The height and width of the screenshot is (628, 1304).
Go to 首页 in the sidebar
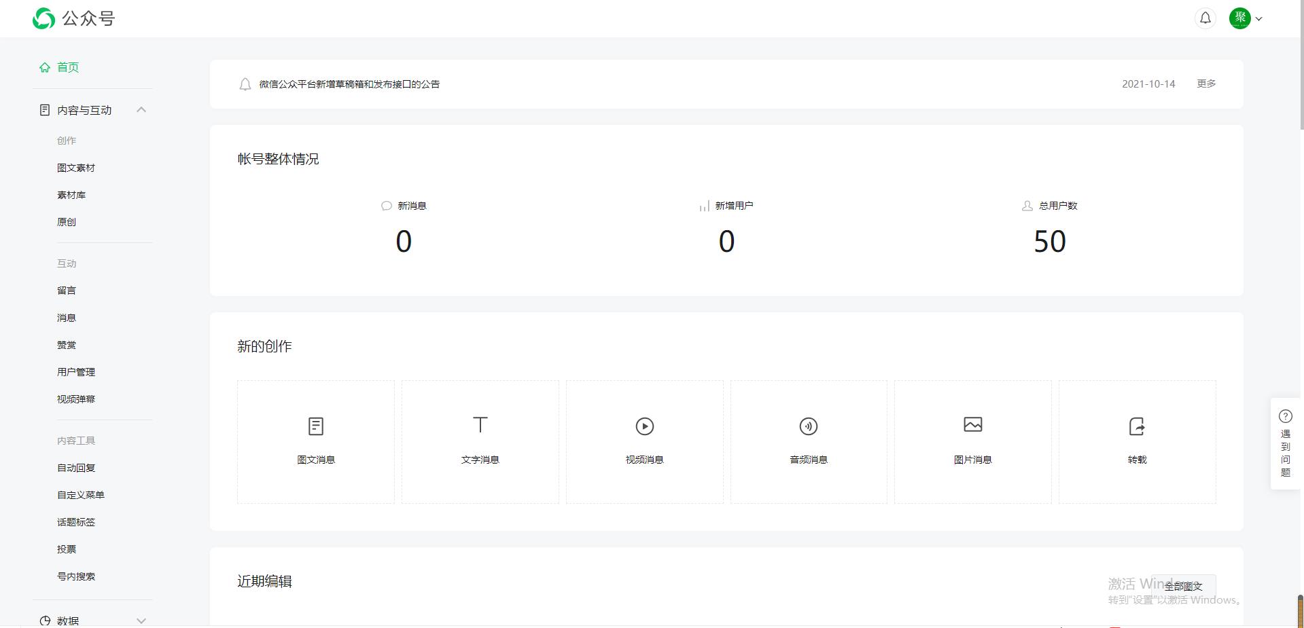point(67,67)
